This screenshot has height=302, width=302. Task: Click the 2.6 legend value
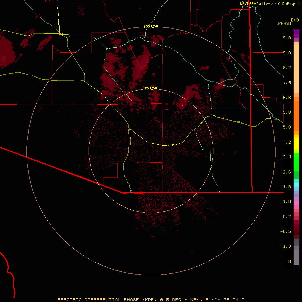click(x=287, y=172)
